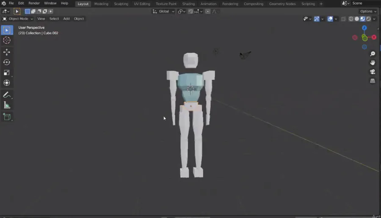This screenshot has height=218, width=381.
Task: Select the Annotate pencil tool
Action: point(7,95)
